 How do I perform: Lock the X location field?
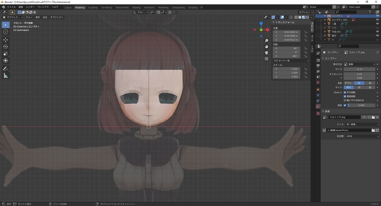pos(305,32)
